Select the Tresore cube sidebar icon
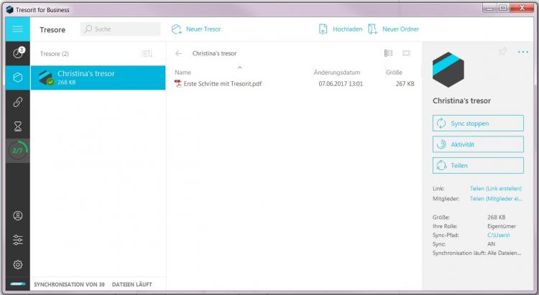The height and width of the screenshot is (295, 539). 17,78
